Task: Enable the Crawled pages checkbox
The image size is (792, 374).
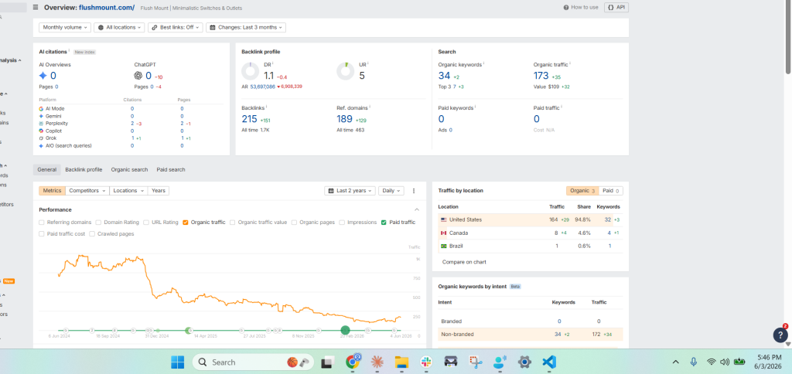Action: tap(91, 233)
